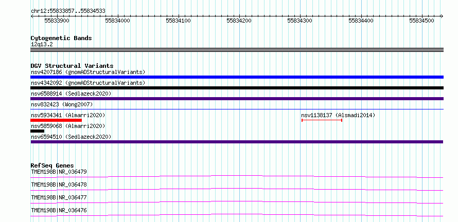Screen dimensions: 458x222
Task: Click ruler position 55834500
Action: pos(421,21)
